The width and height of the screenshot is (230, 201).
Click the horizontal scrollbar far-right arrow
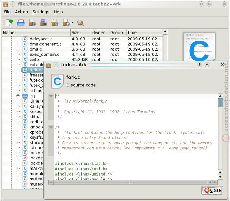[215, 182]
